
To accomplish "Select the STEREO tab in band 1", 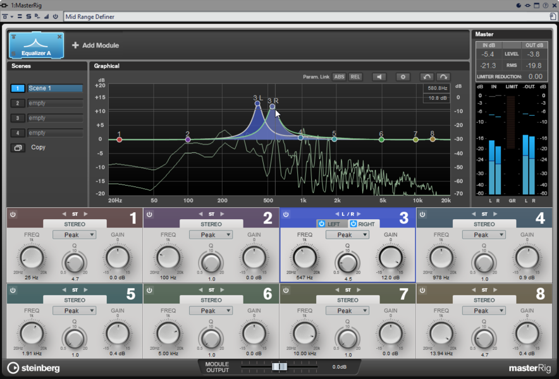I will pyautogui.click(x=75, y=224).
